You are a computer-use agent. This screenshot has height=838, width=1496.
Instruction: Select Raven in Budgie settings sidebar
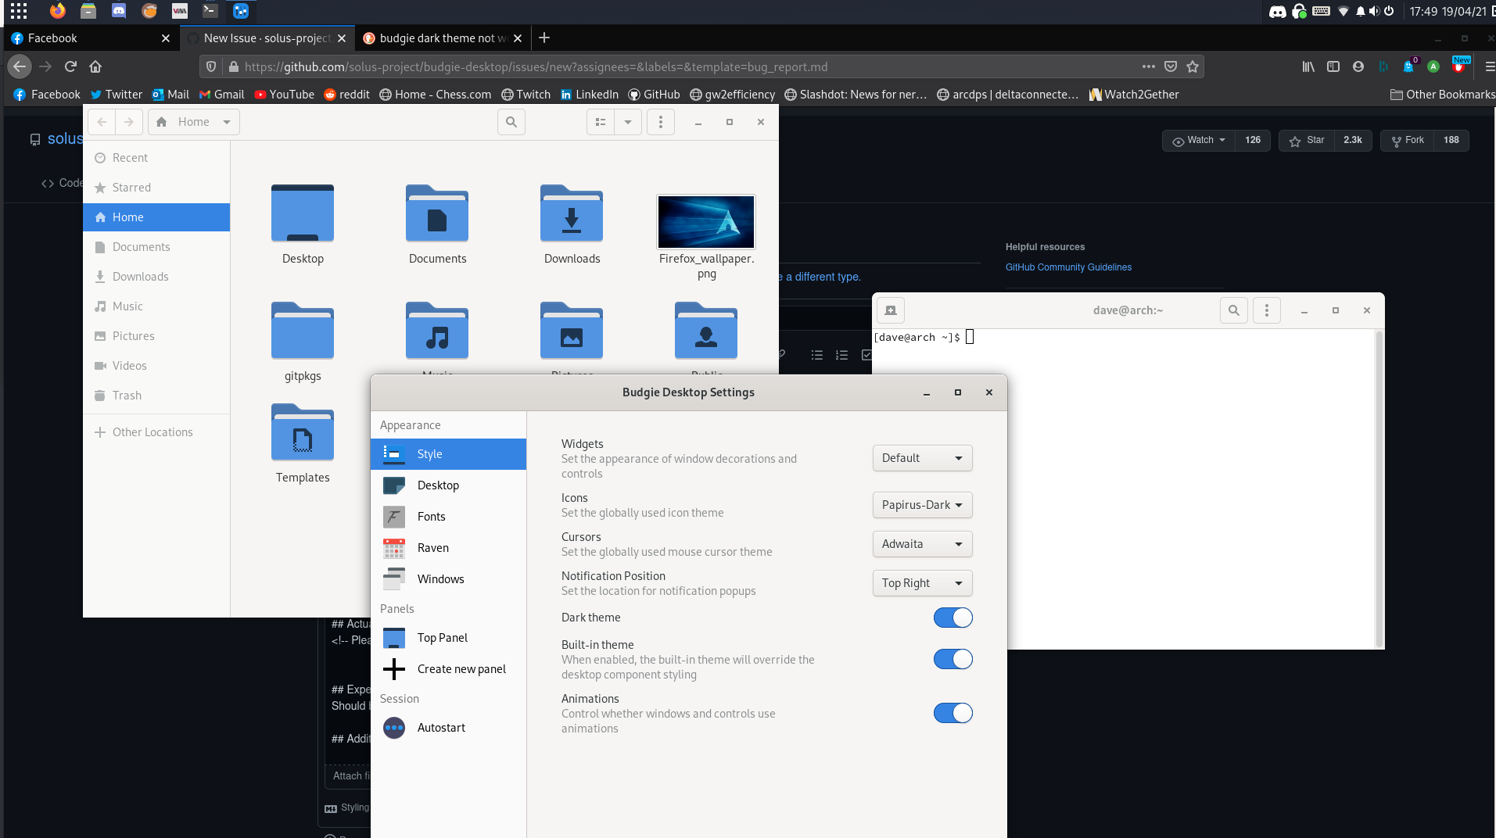click(448, 548)
